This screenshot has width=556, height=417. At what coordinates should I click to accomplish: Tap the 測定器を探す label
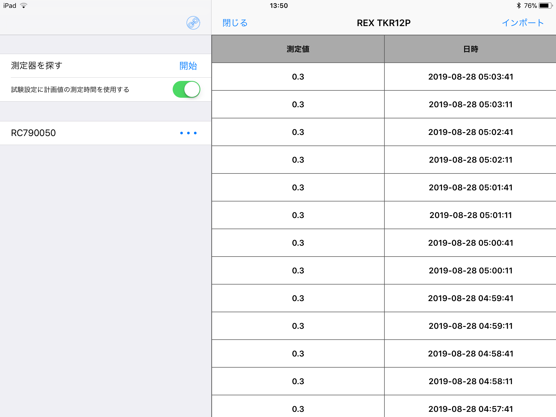point(37,66)
